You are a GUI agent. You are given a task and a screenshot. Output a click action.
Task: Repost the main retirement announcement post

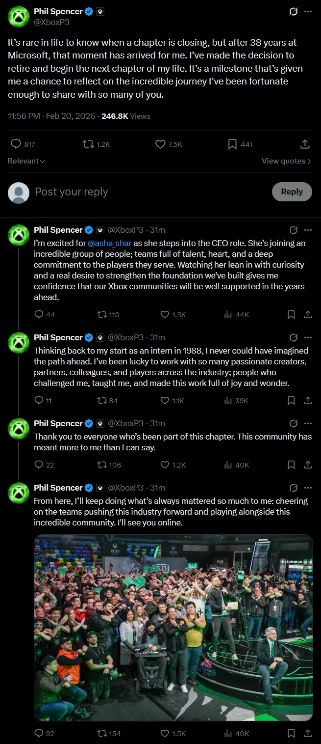88,144
